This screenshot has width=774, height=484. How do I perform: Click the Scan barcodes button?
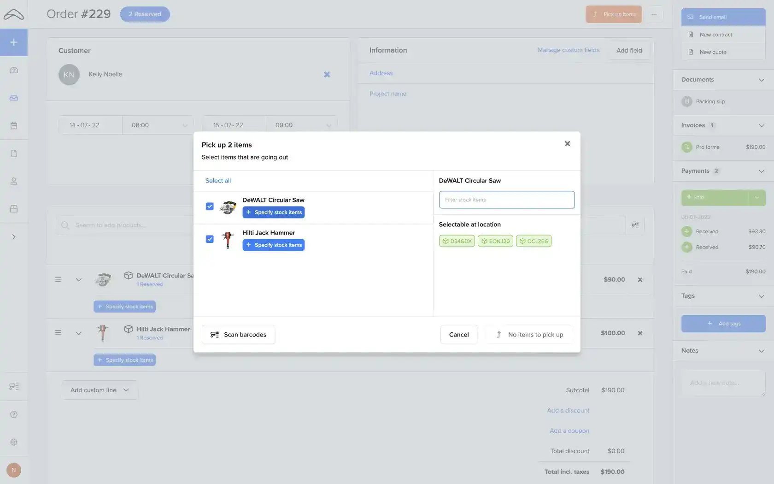(238, 334)
